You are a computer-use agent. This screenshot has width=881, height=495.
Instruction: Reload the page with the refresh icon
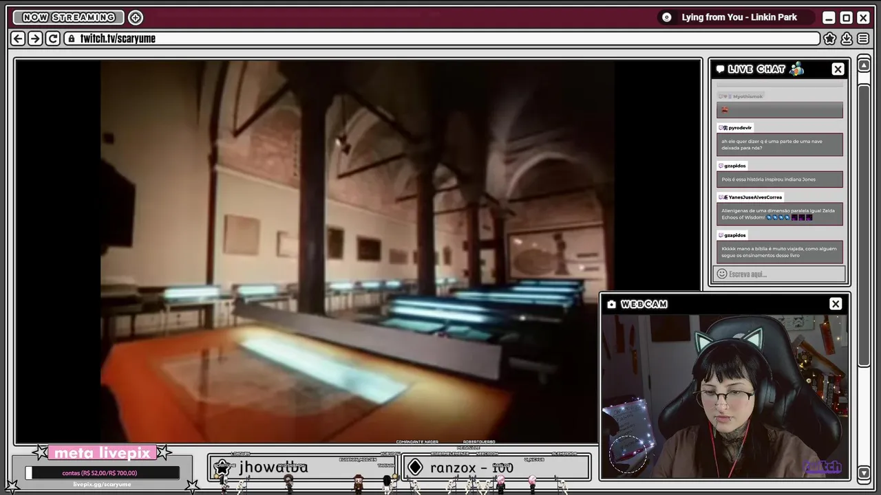coord(52,38)
